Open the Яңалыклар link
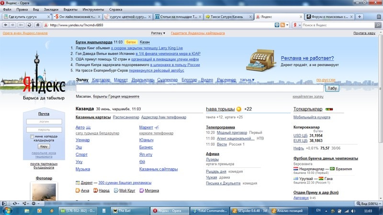Image resolution: width=383 pixels, height=215 pixels. point(142,80)
